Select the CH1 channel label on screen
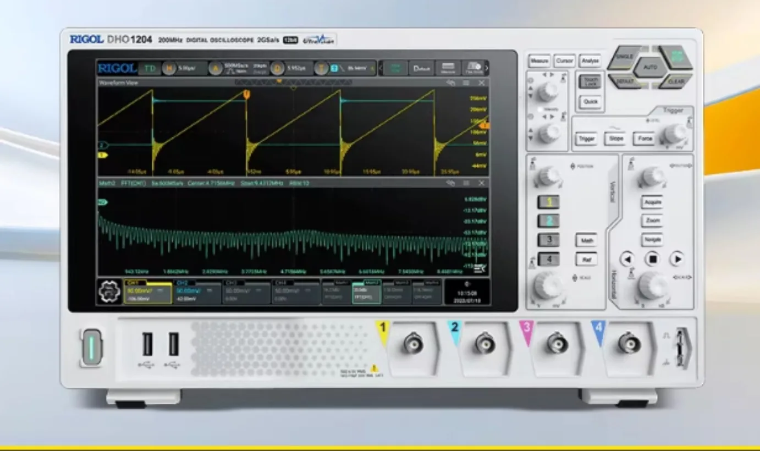 click(149, 291)
